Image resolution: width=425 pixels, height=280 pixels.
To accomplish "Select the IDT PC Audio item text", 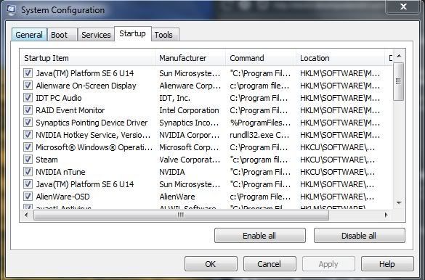I will point(59,98).
